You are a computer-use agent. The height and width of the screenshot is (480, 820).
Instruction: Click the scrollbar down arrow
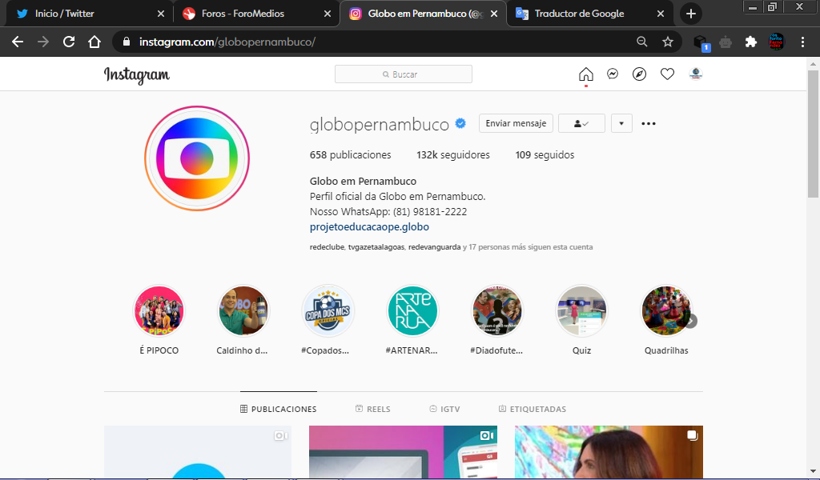point(813,471)
